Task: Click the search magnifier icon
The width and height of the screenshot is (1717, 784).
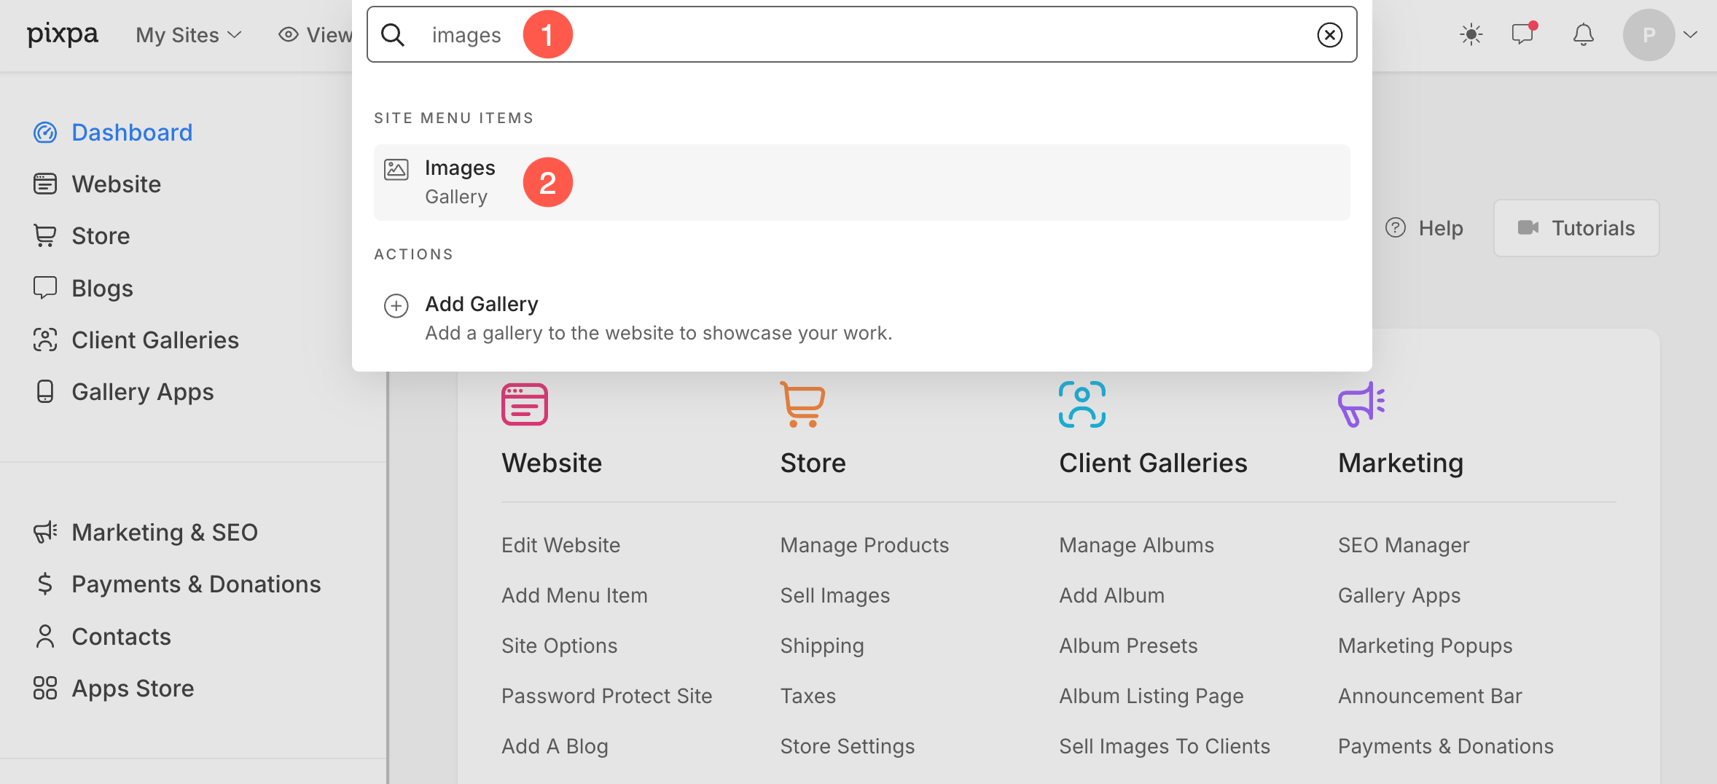Action: pyautogui.click(x=393, y=34)
